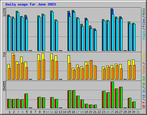Image resolution: width=147 pixels, height=115 pixels.
Task: Click the day 25 green kB Out bar
Action: 113,95
